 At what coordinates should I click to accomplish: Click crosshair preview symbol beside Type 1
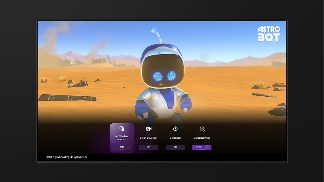207,147
